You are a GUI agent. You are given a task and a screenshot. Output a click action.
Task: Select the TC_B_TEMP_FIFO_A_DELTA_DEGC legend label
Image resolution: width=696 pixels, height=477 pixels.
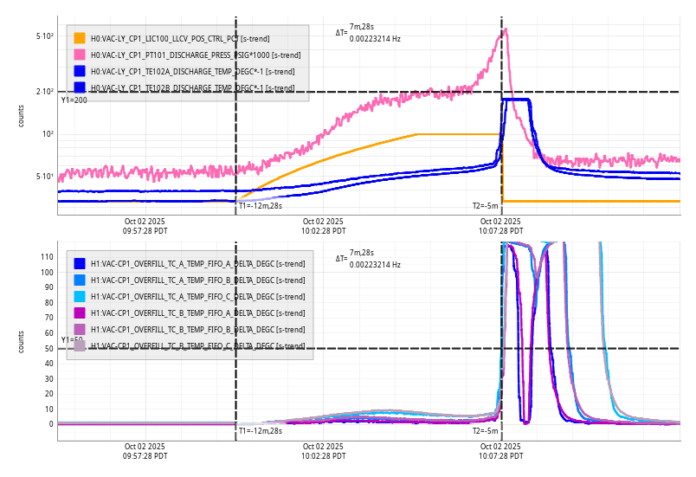[197, 313]
